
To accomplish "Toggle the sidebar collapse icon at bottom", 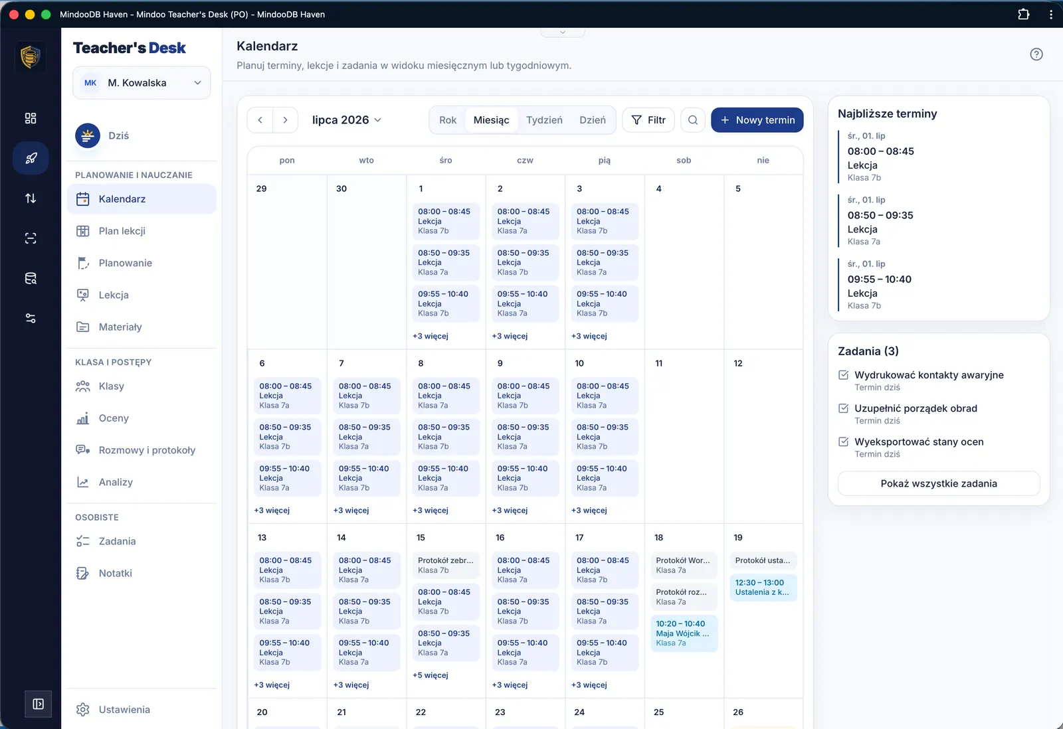I will (x=38, y=704).
